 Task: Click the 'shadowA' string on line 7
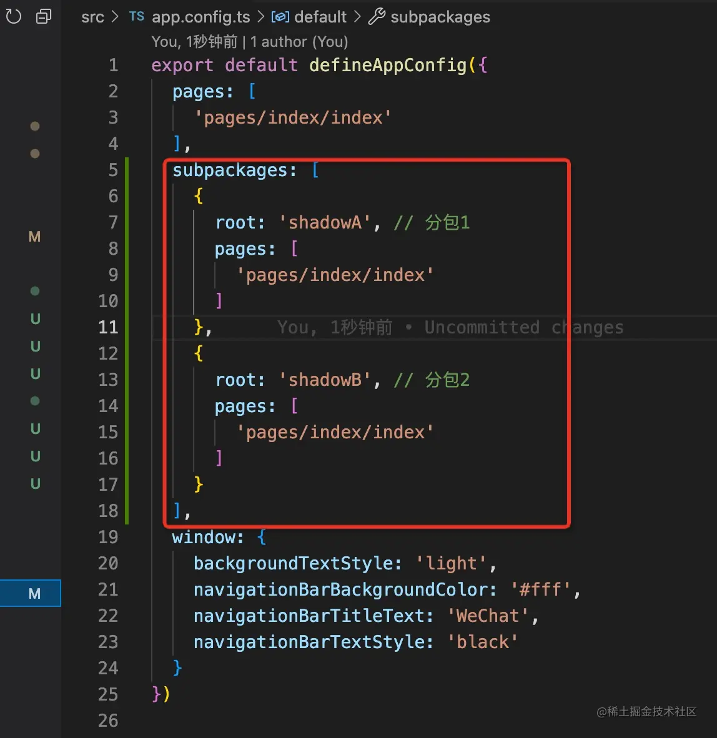click(x=325, y=223)
